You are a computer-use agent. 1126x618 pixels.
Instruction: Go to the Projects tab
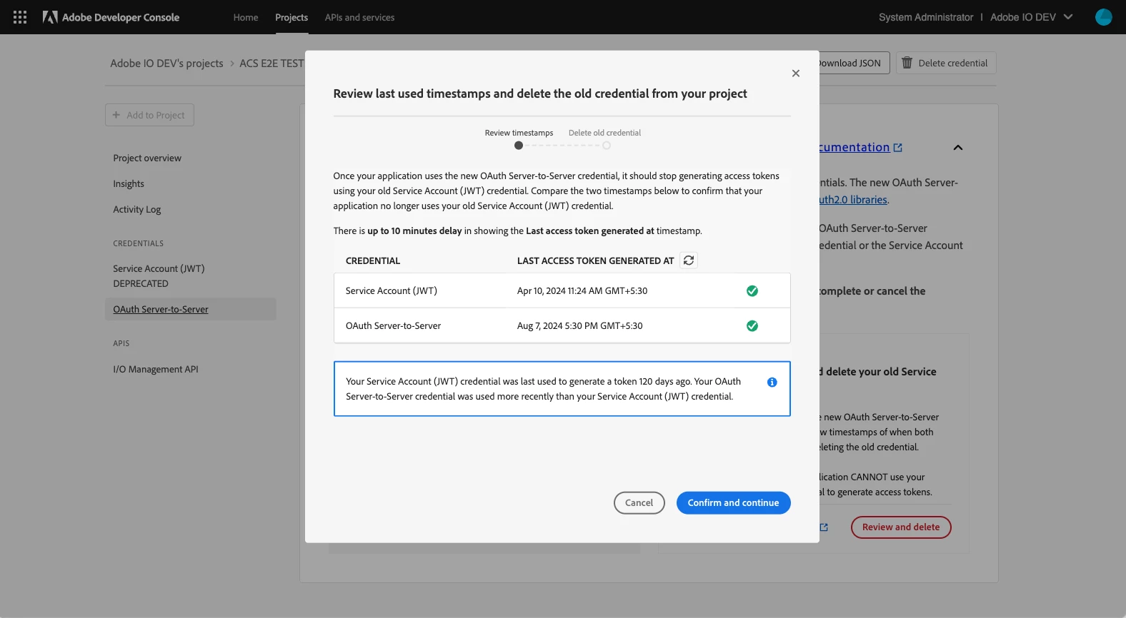point(292,17)
